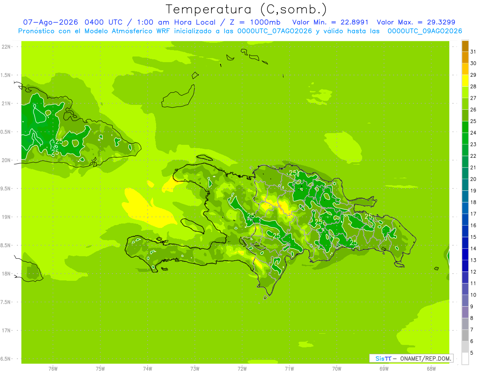Click the legend value 15

[x=473, y=237]
